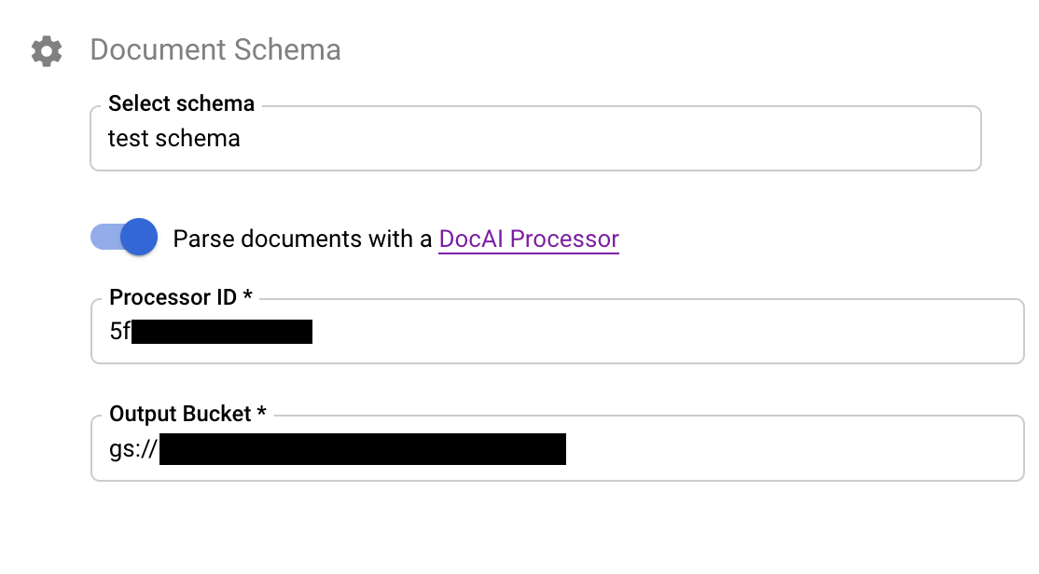This screenshot has width=1039, height=574.
Task: Place cursor at 'gs://' prefix text
Action: coord(133,449)
